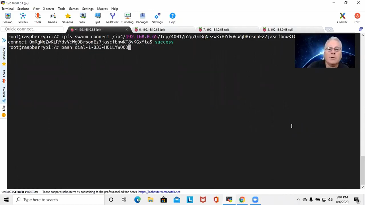This screenshot has height=205, width=365.
Task: Open Microsoft Edge from taskbar
Action: (137, 200)
